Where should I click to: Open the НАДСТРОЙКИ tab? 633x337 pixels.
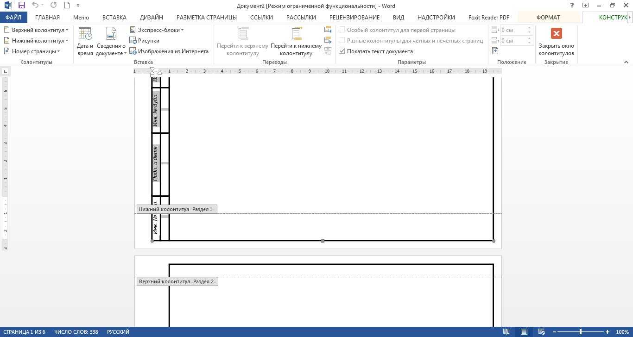pyautogui.click(x=436, y=17)
